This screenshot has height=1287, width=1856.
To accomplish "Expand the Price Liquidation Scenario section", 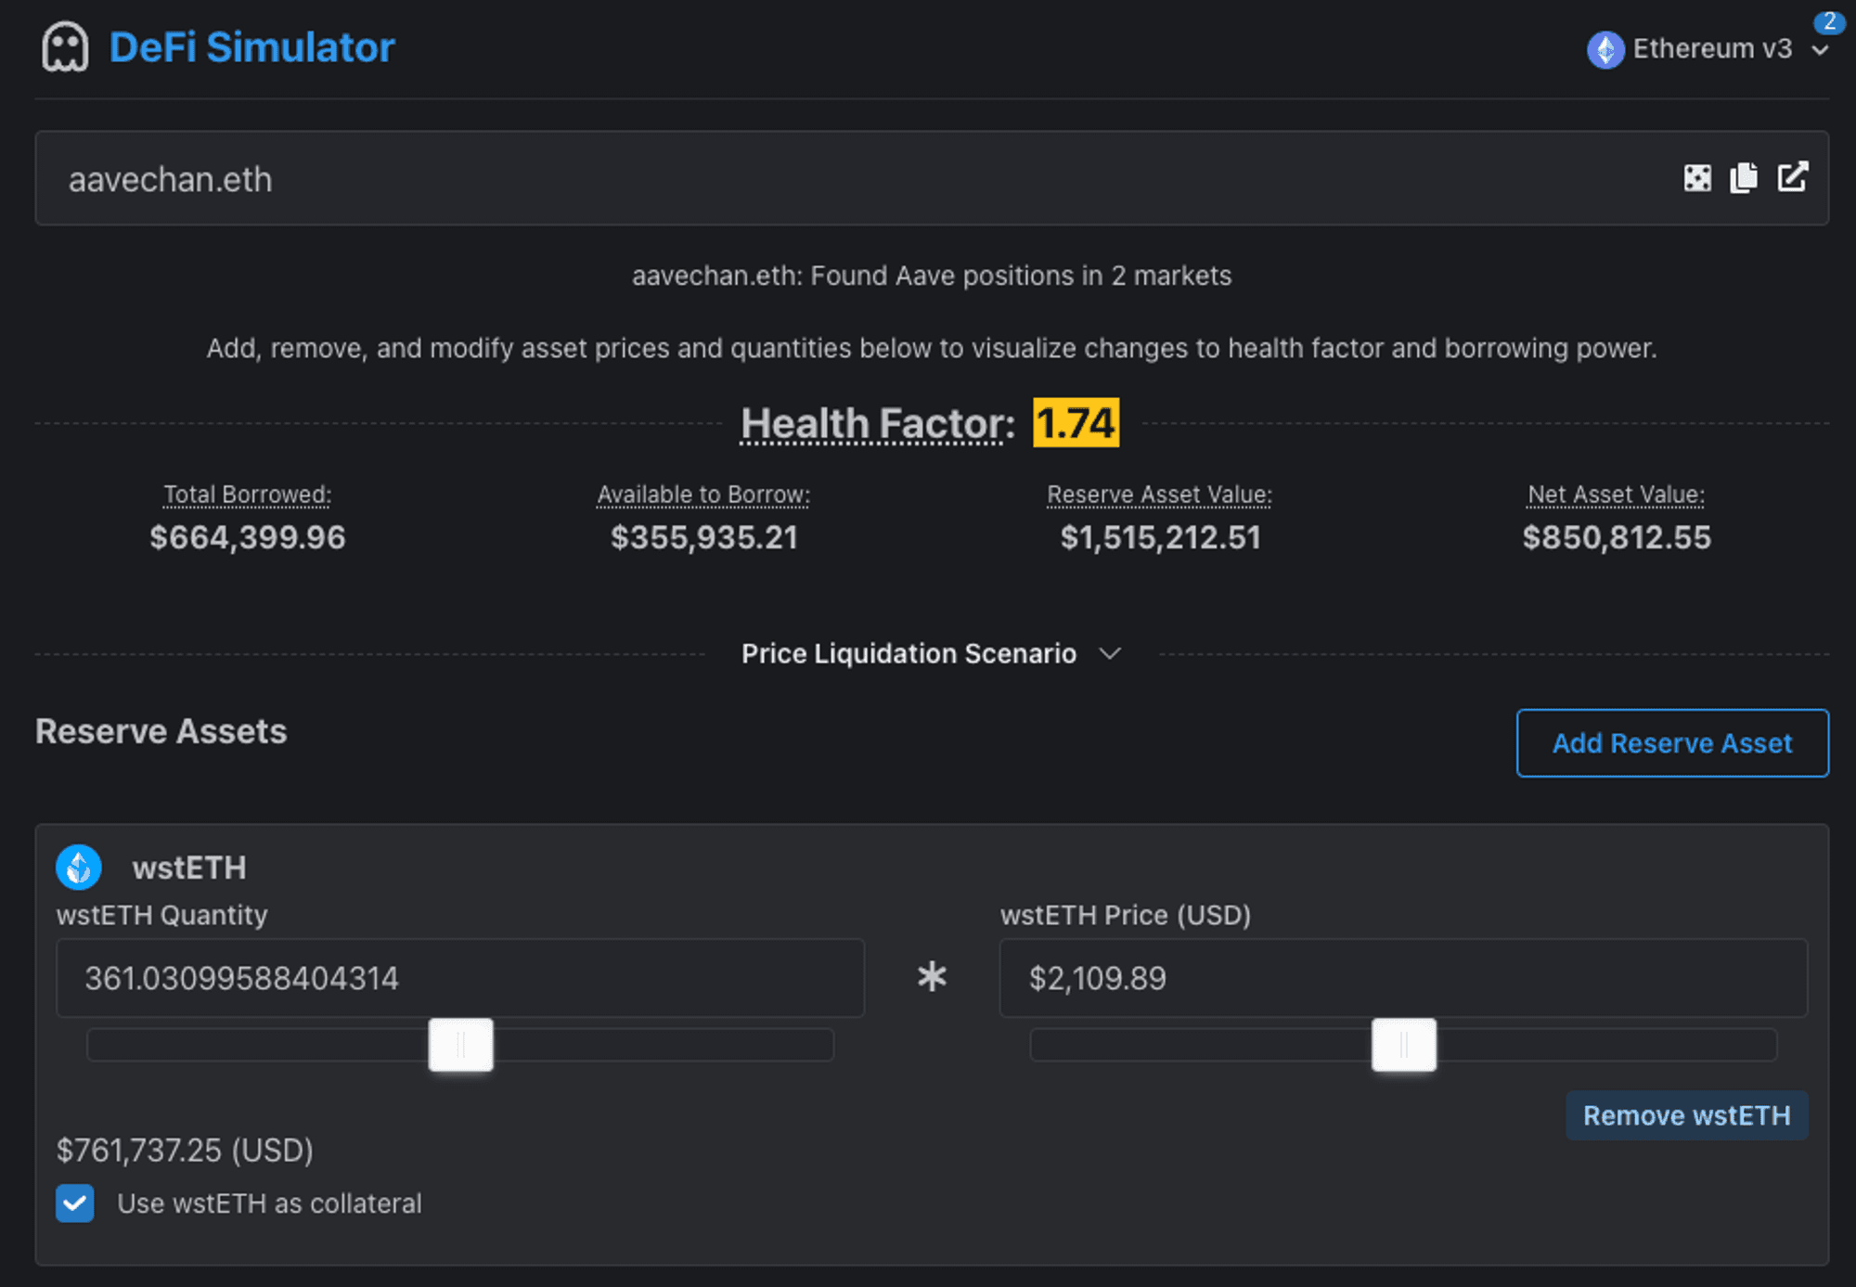I will (x=932, y=654).
